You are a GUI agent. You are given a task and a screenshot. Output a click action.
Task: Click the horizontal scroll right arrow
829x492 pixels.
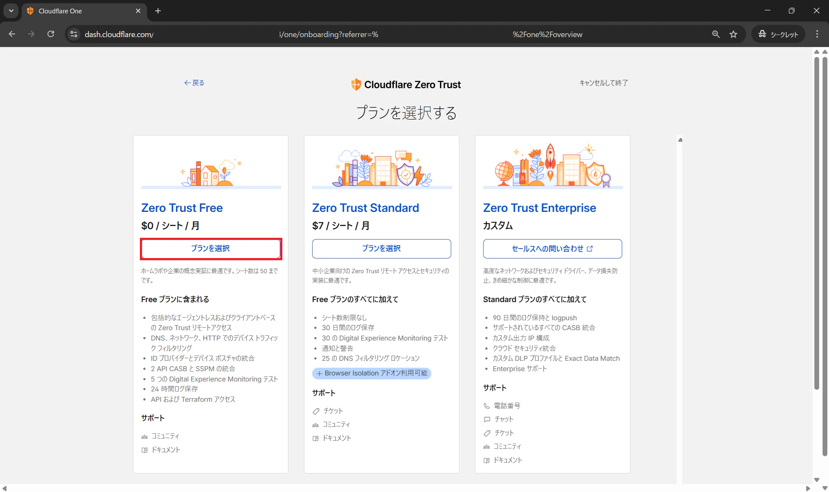(808, 488)
